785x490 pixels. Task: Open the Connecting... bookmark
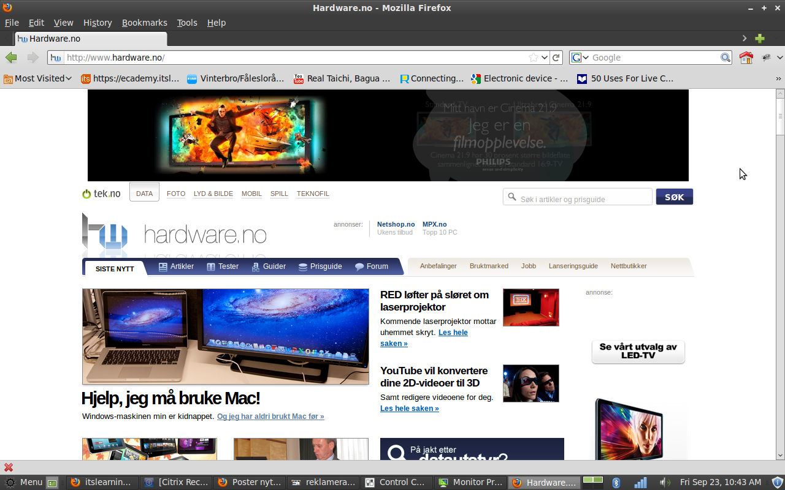click(x=432, y=78)
